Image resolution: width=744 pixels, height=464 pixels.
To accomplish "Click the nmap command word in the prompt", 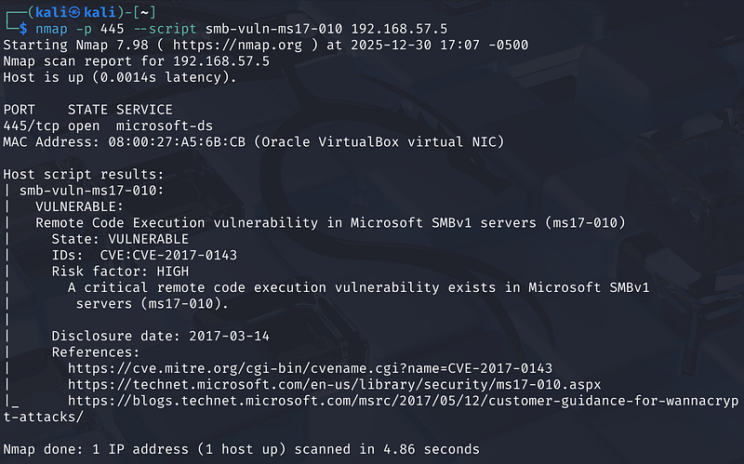I will click(x=50, y=29).
